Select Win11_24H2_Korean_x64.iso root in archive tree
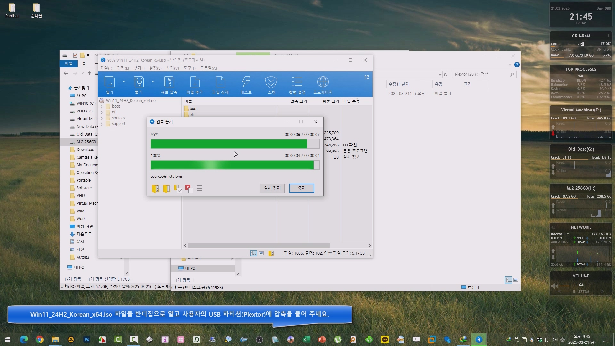The height and width of the screenshot is (346, 615). pos(131,101)
